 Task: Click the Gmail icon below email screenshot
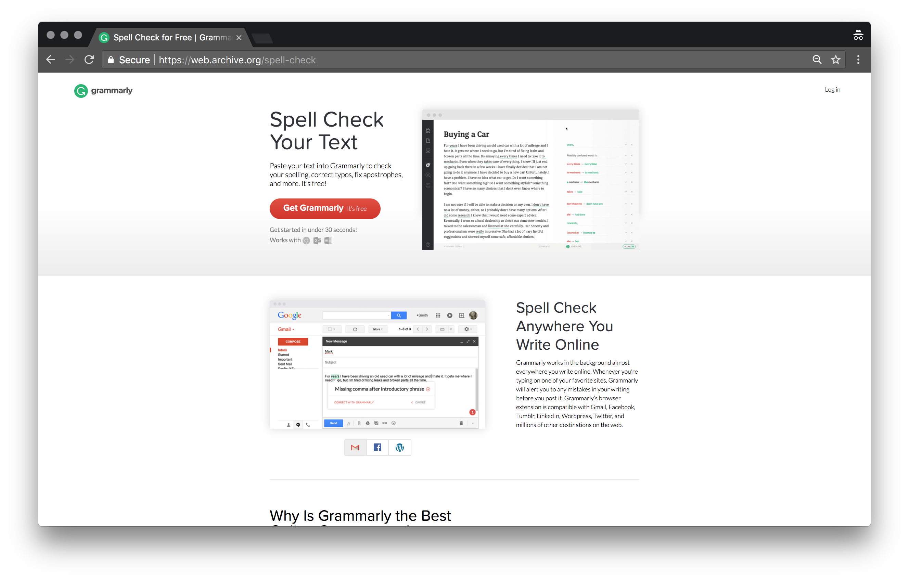(x=355, y=447)
